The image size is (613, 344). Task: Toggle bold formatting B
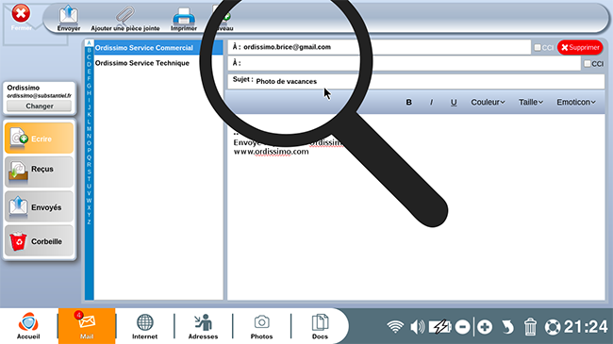[408, 102]
